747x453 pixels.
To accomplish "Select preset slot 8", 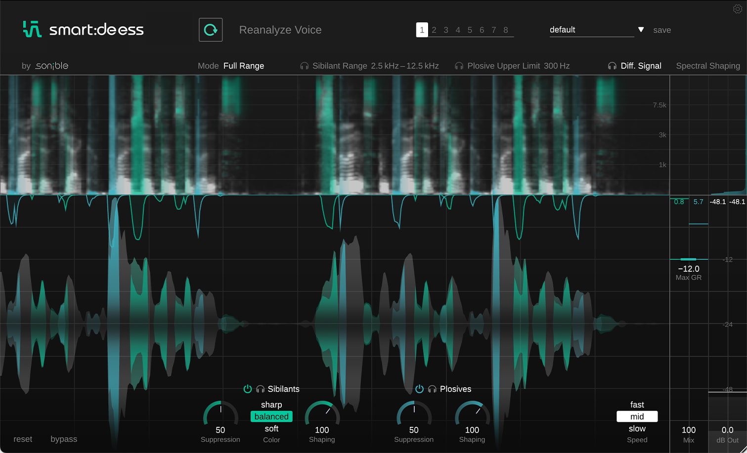I will tap(506, 30).
